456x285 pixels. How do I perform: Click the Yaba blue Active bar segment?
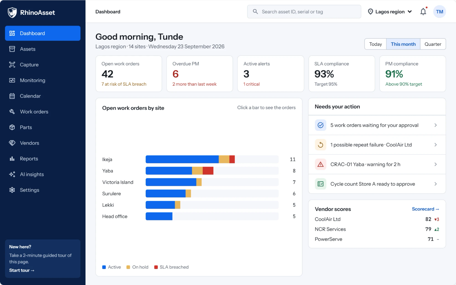169,171
